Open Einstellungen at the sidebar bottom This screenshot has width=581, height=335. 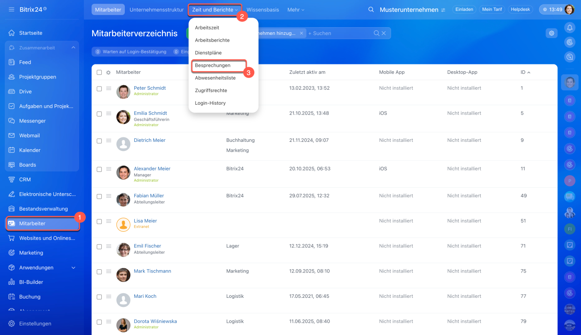(35, 324)
